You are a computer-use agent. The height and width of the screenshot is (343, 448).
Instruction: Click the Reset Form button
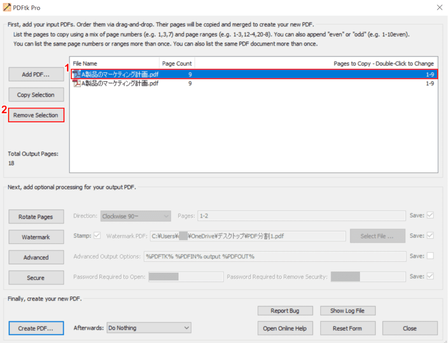pyautogui.click(x=348, y=328)
